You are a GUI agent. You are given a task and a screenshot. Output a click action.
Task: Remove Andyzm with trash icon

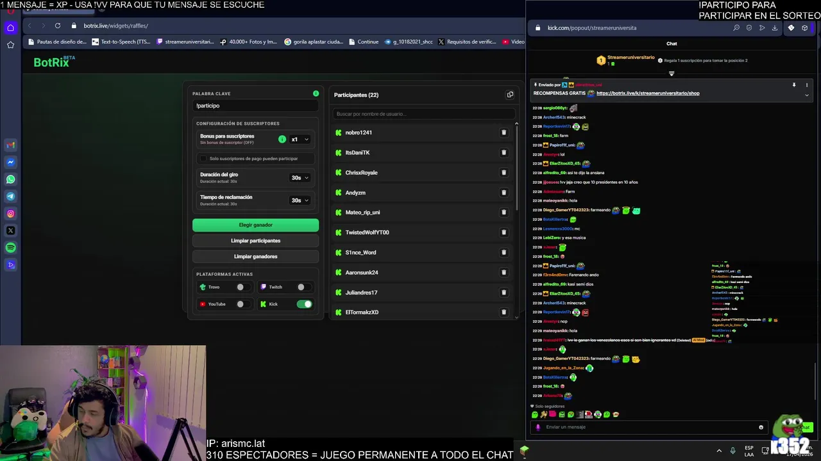click(504, 192)
